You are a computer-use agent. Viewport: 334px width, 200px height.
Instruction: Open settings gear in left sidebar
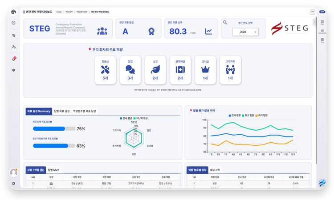click(14, 70)
